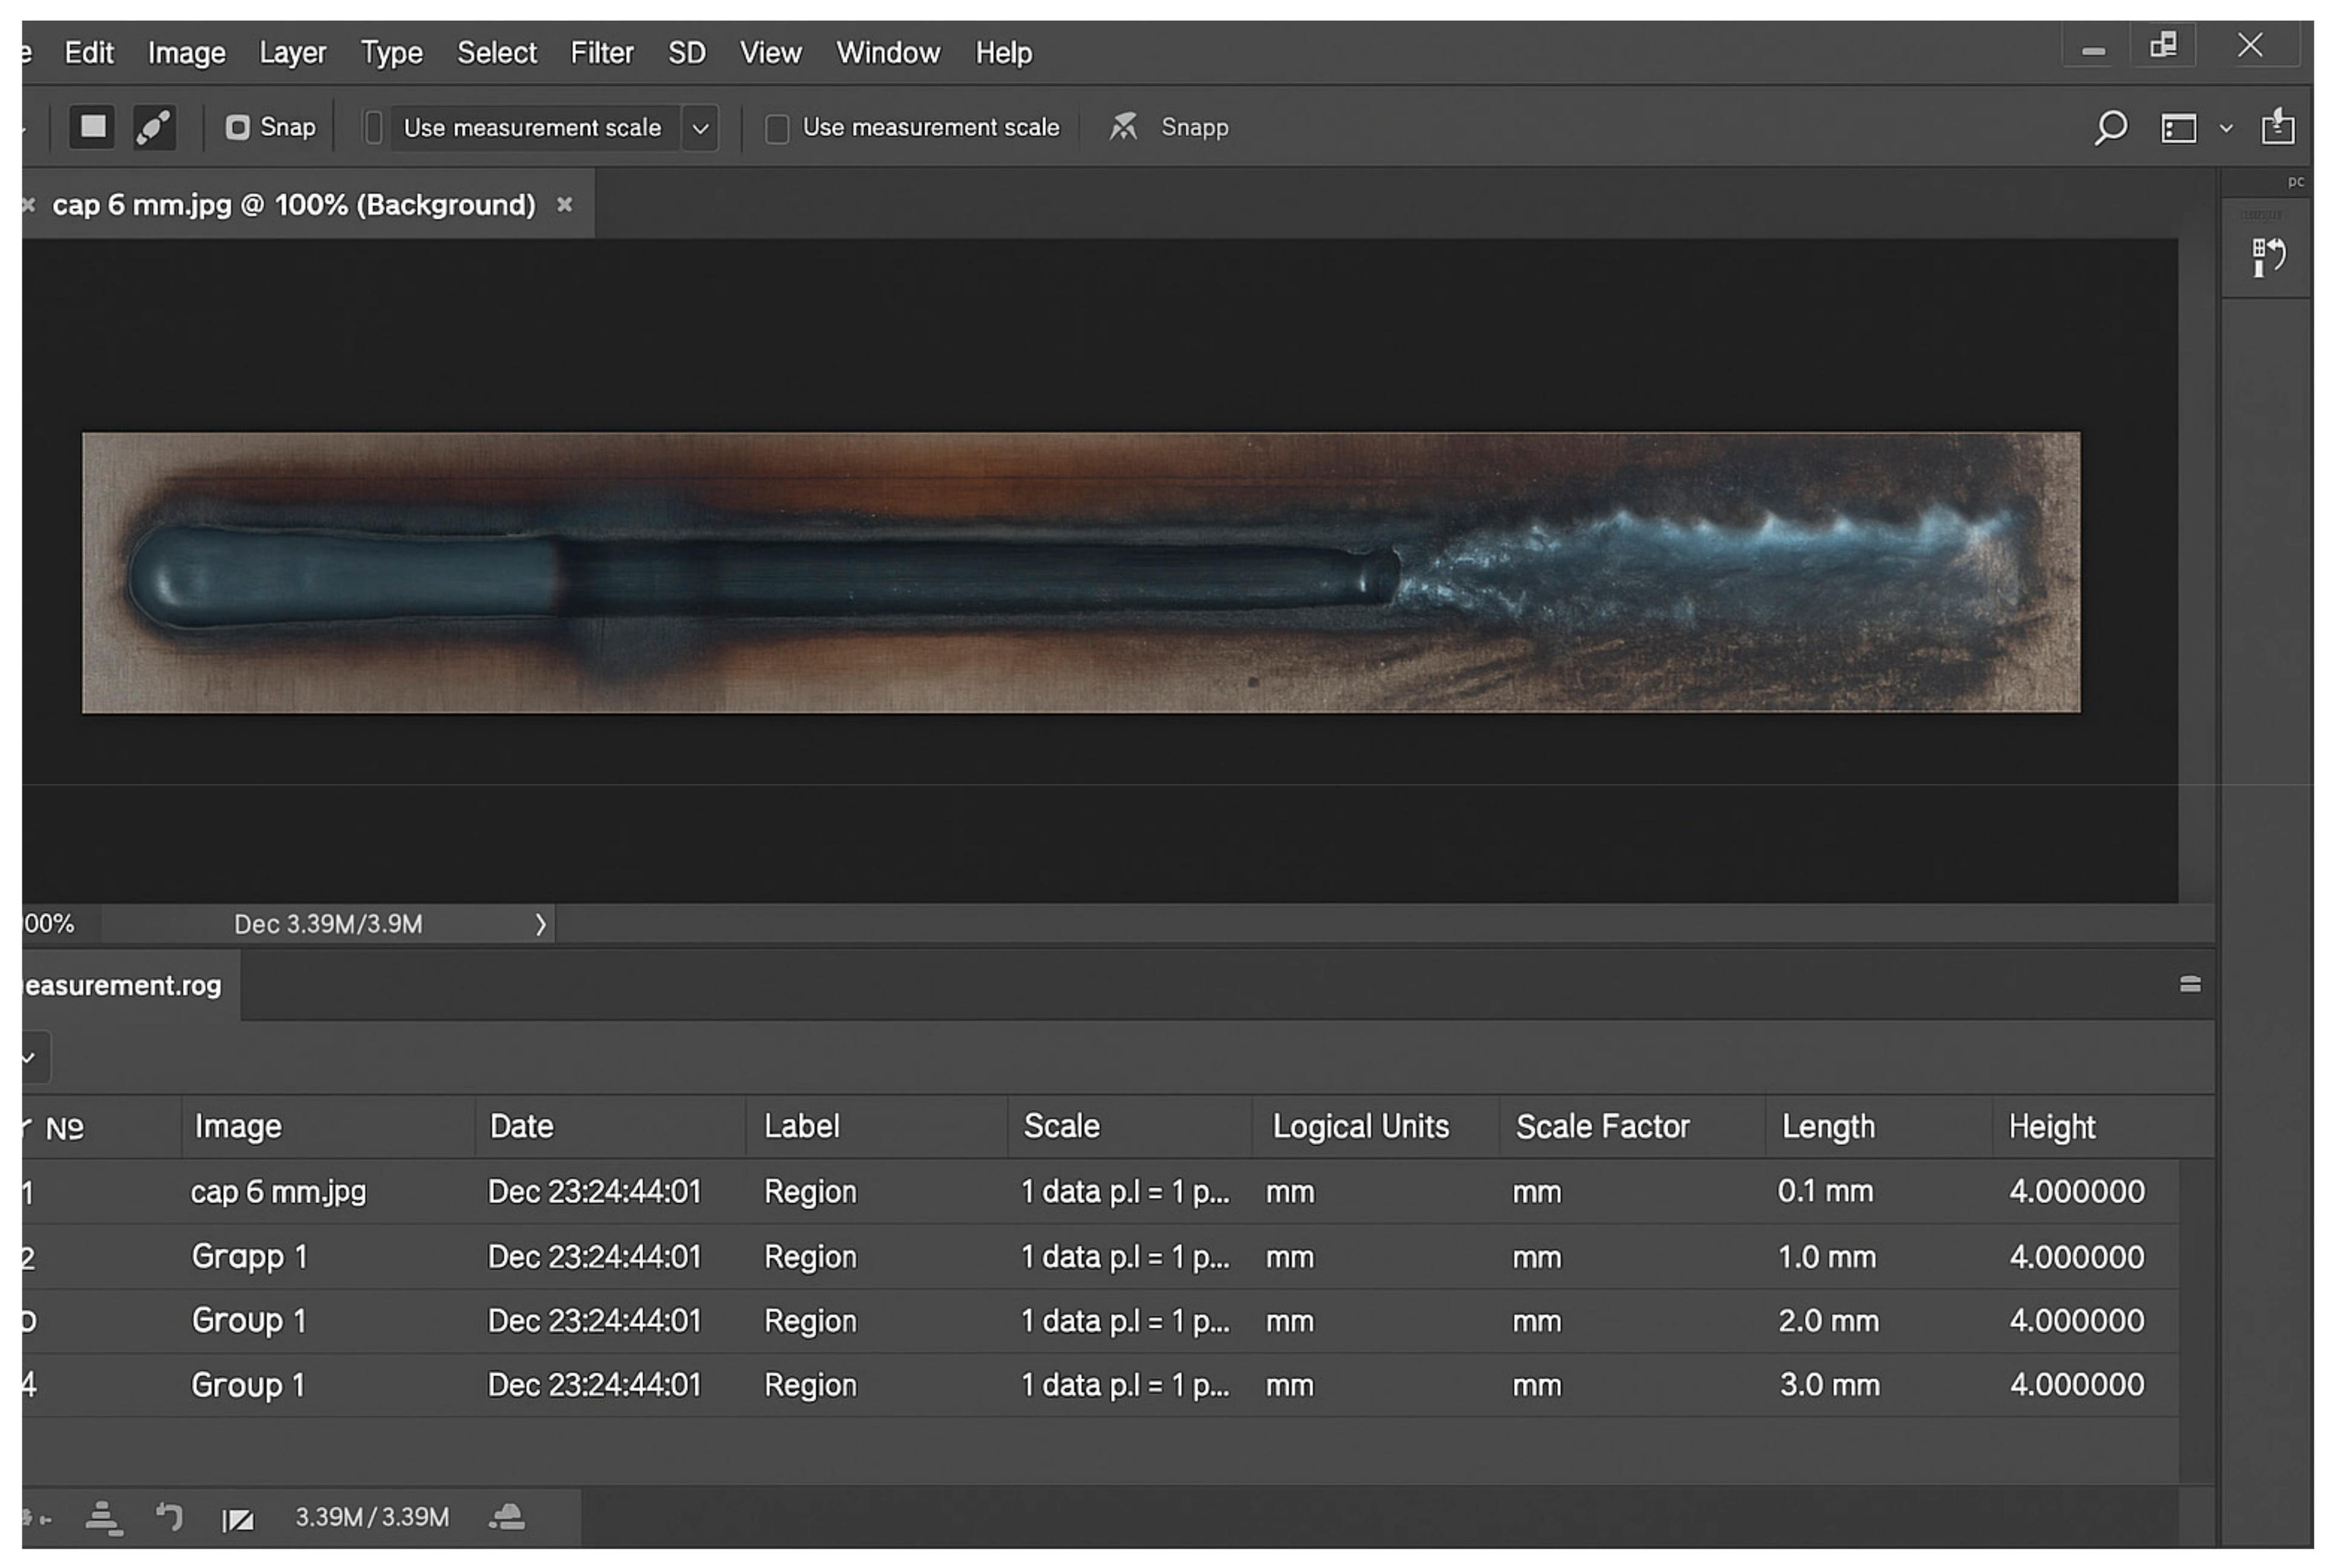Viewport: 2335px width, 1568px height.
Task: Click the workspace layout icon
Action: pyautogui.click(x=2179, y=128)
